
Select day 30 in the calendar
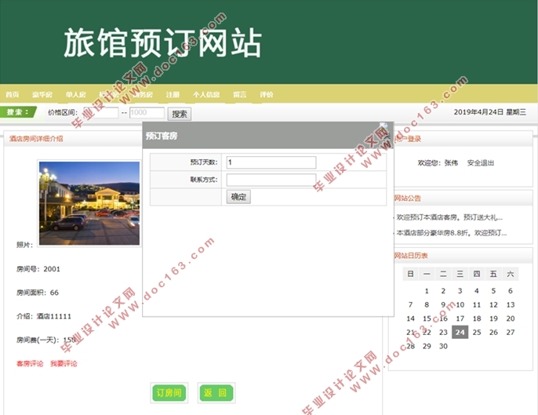coord(443,346)
